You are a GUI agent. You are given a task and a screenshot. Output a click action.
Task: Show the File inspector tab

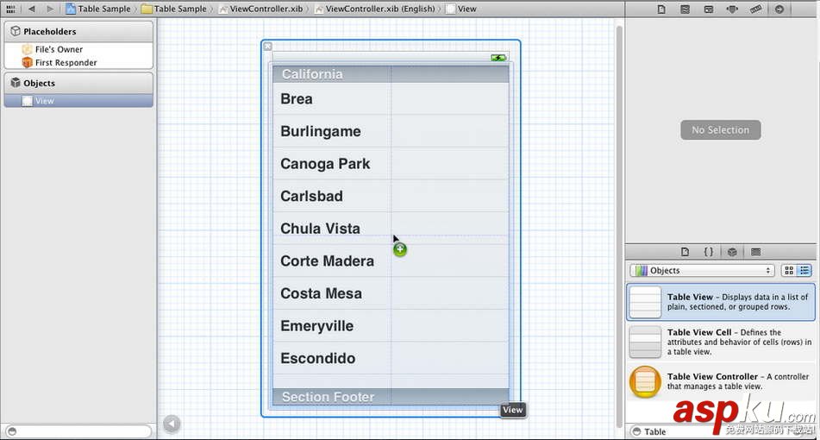661,9
